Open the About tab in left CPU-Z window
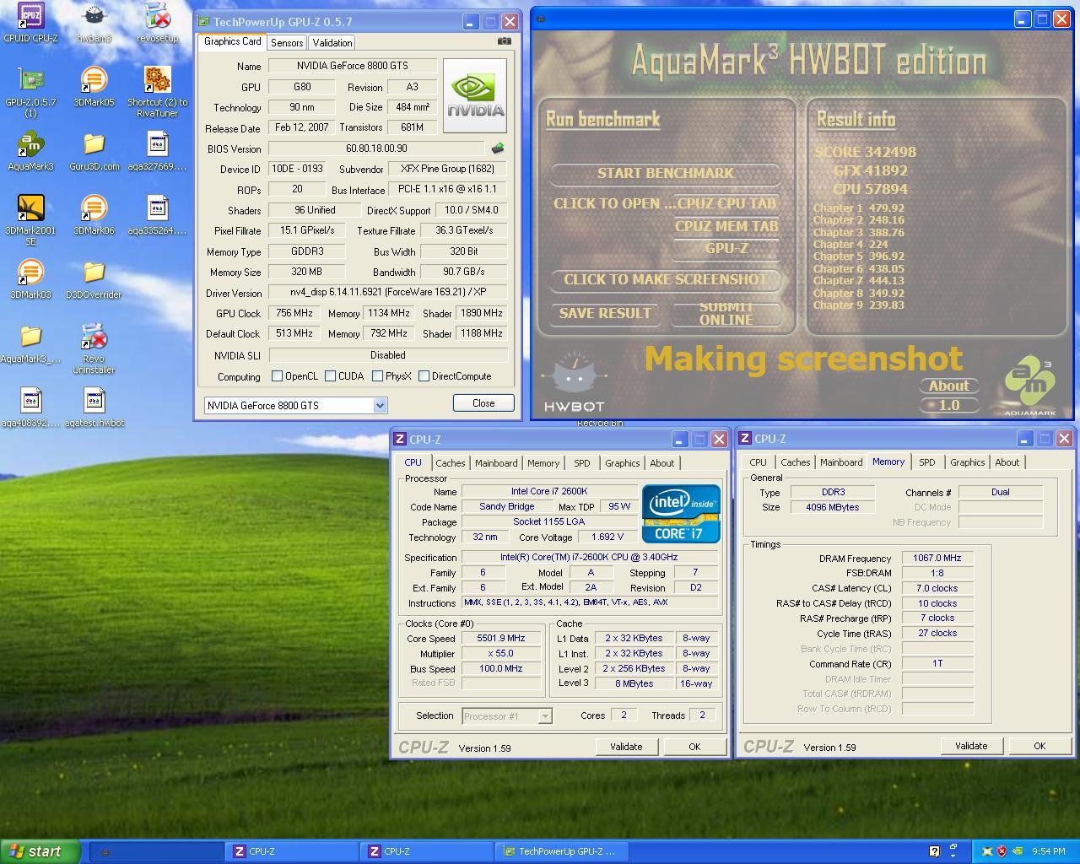The width and height of the screenshot is (1080, 864). click(x=662, y=463)
